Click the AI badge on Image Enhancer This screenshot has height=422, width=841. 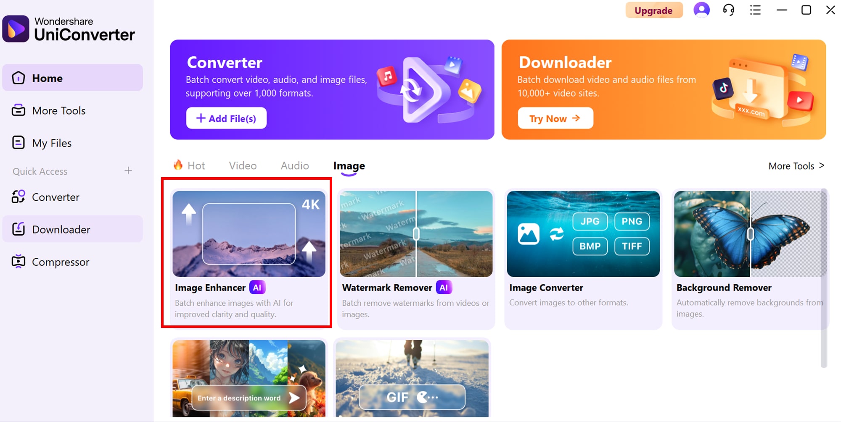pos(257,288)
